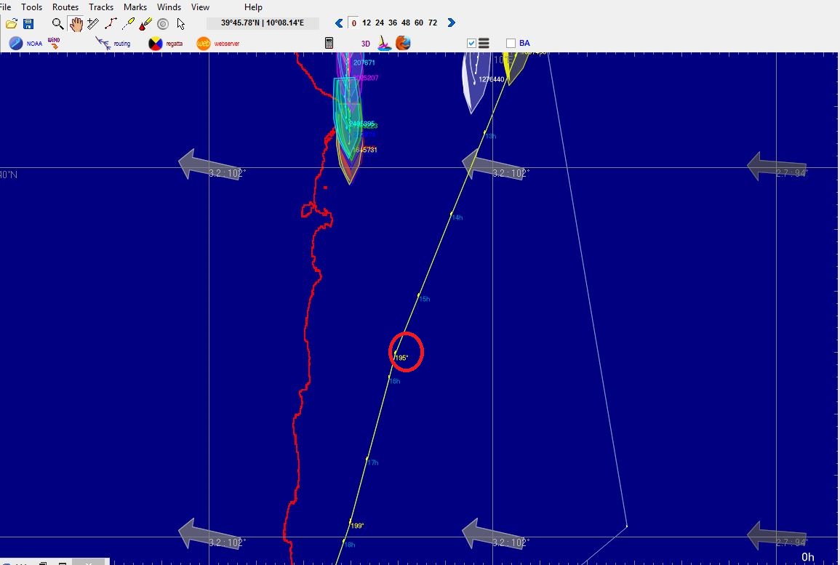Select the arrow pointer tool

pyautogui.click(x=181, y=24)
